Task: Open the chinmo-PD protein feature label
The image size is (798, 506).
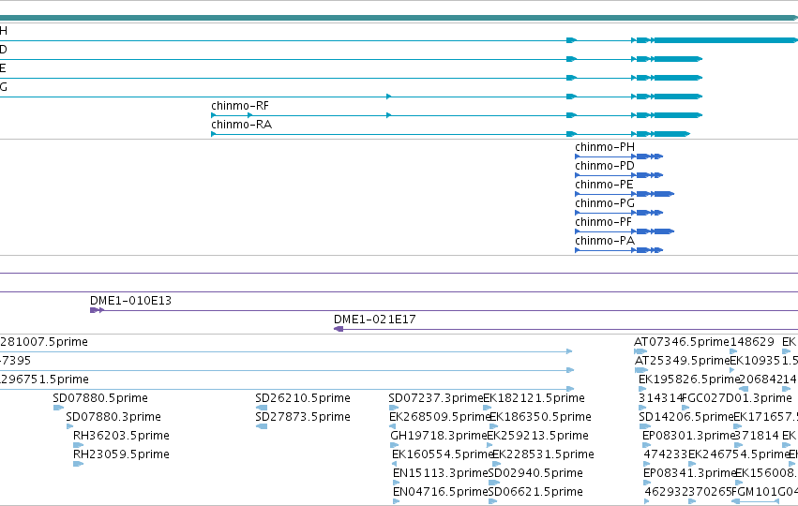Action: (x=605, y=166)
